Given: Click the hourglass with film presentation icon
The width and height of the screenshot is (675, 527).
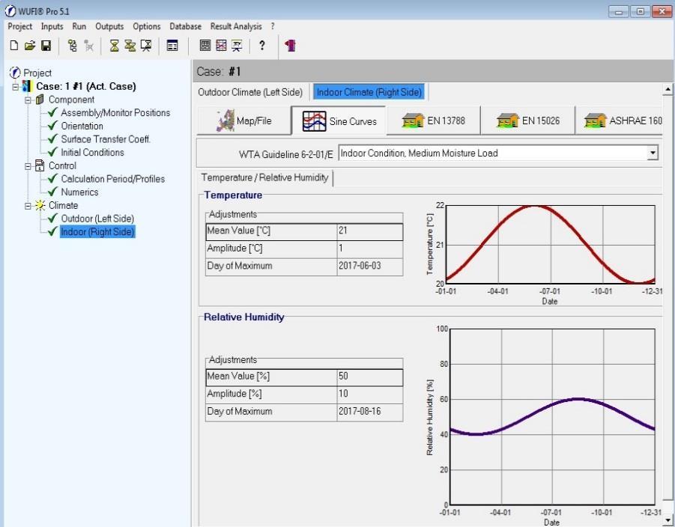Looking at the screenshot, I should (x=146, y=45).
